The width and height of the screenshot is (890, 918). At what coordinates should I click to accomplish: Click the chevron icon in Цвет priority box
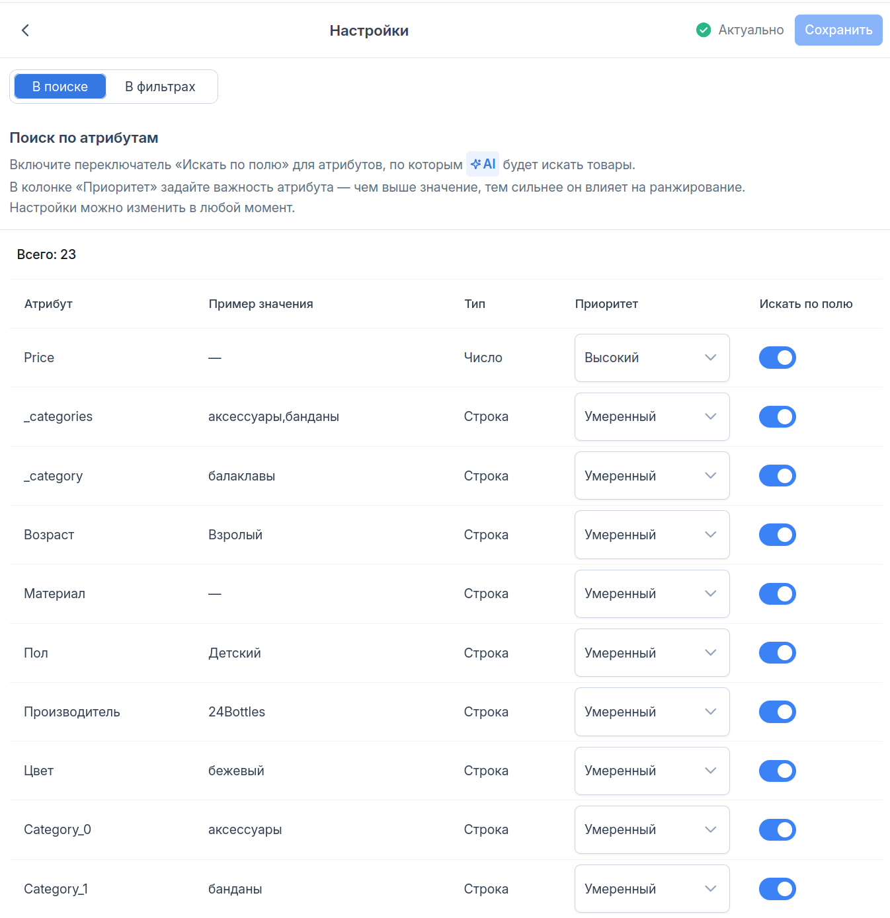(711, 771)
